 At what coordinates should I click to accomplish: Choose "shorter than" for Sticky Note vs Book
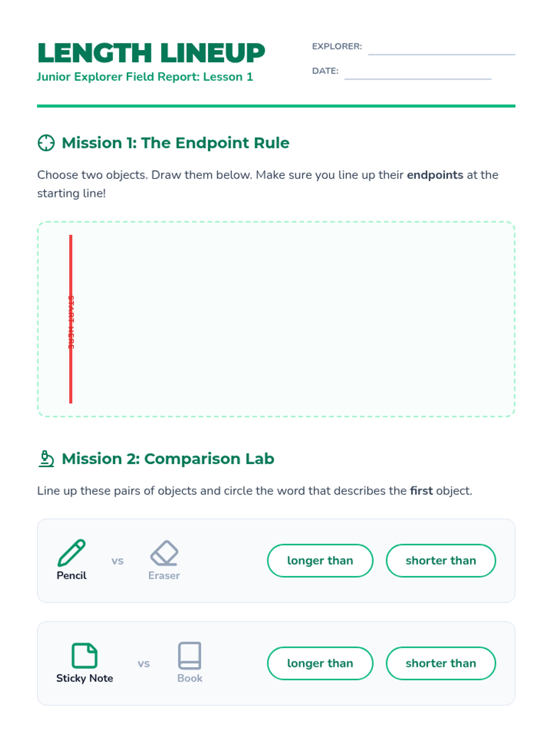(x=441, y=663)
